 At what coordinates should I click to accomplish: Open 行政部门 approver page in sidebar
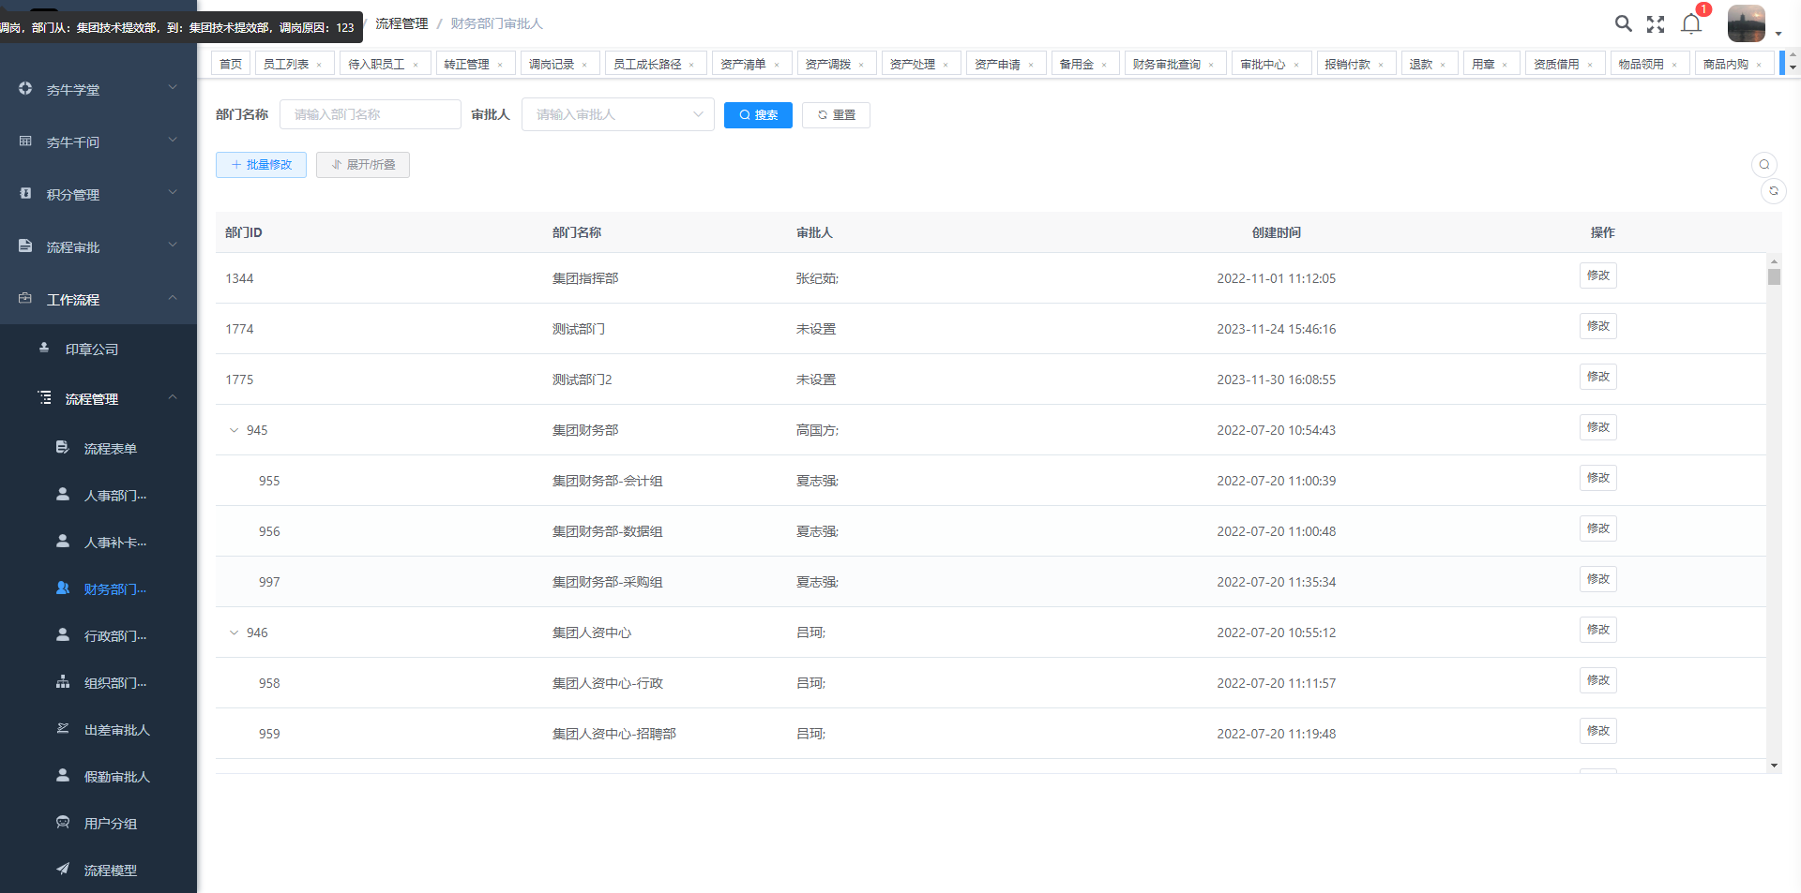98,635
